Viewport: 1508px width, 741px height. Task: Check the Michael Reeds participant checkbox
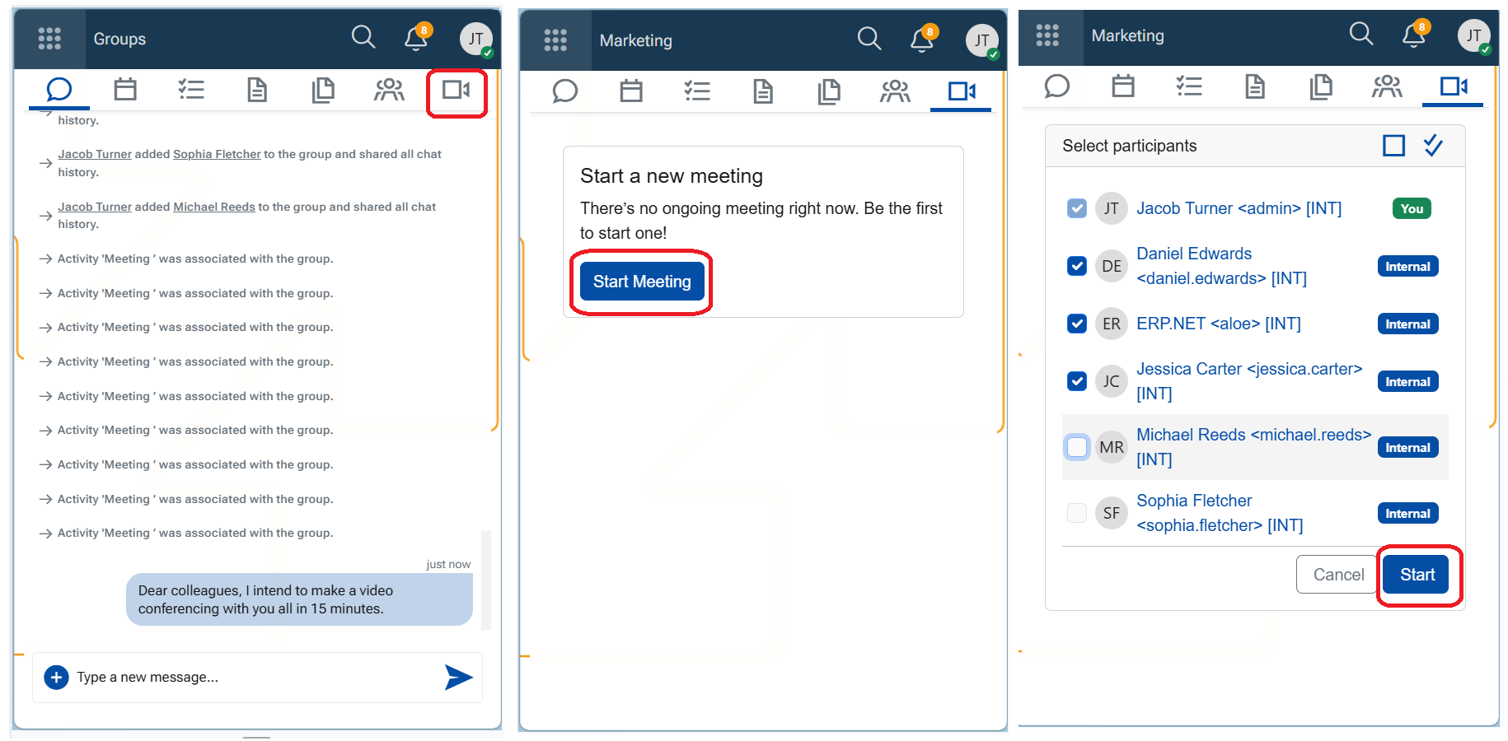[x=1076, y=447]
